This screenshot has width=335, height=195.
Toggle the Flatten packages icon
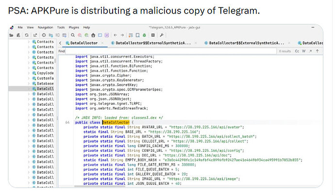click(51, 35)
